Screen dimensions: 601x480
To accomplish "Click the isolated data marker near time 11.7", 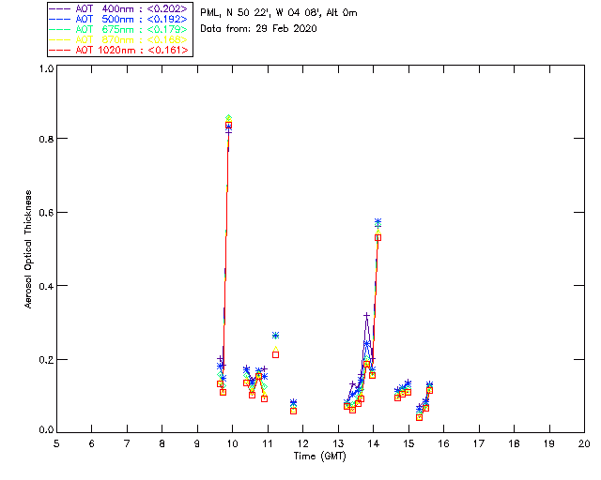I will click(293, 403).
